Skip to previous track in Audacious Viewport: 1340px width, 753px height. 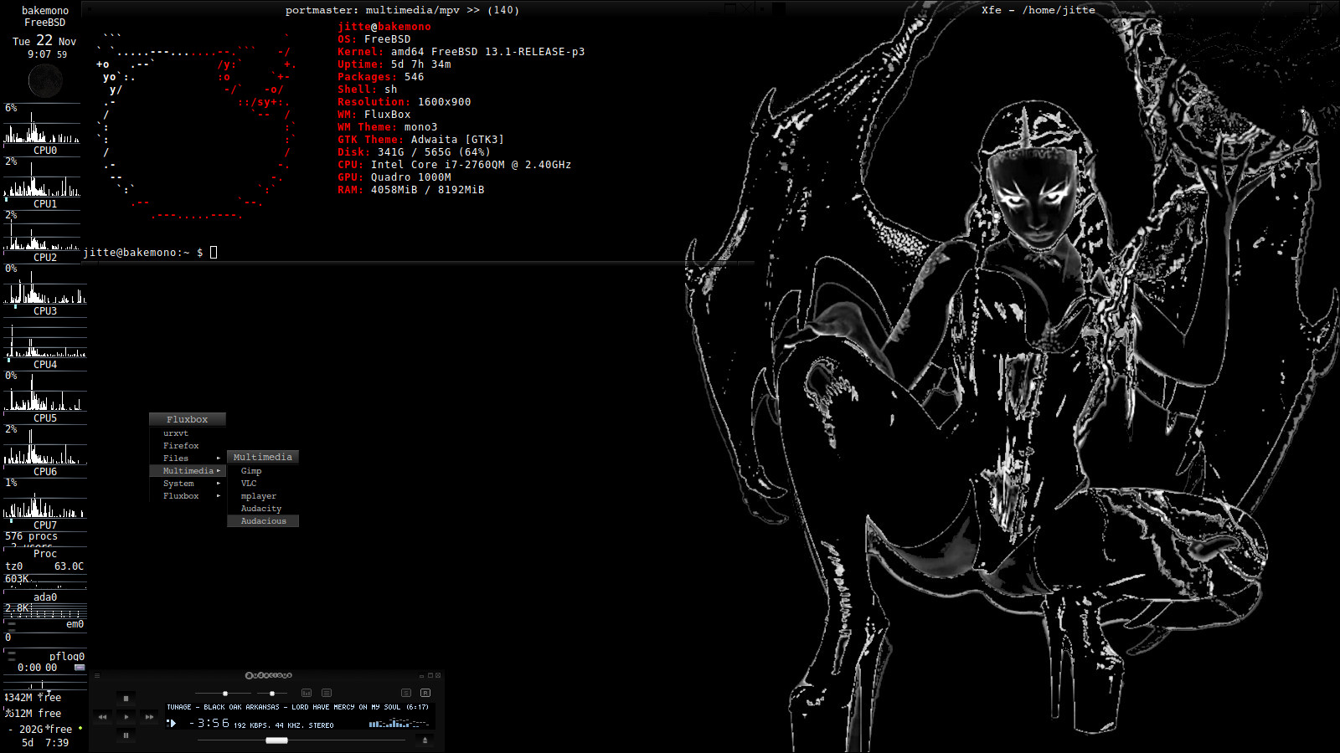tap(102, 717)
